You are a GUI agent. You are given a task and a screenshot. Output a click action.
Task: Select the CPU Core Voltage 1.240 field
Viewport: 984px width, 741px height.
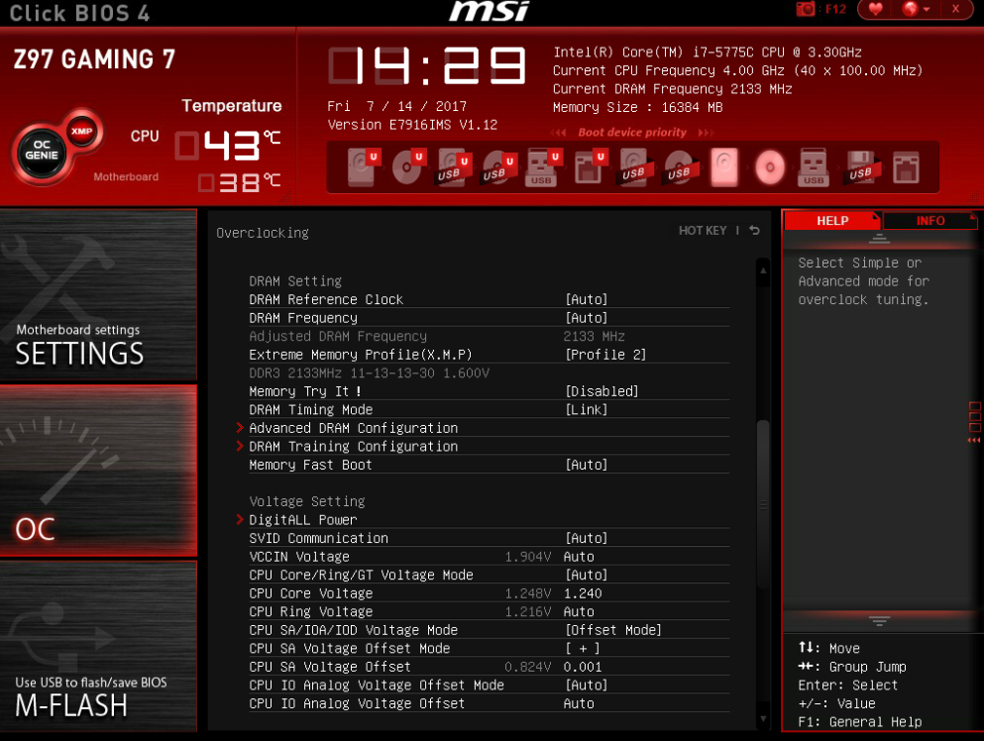(583, 593)
